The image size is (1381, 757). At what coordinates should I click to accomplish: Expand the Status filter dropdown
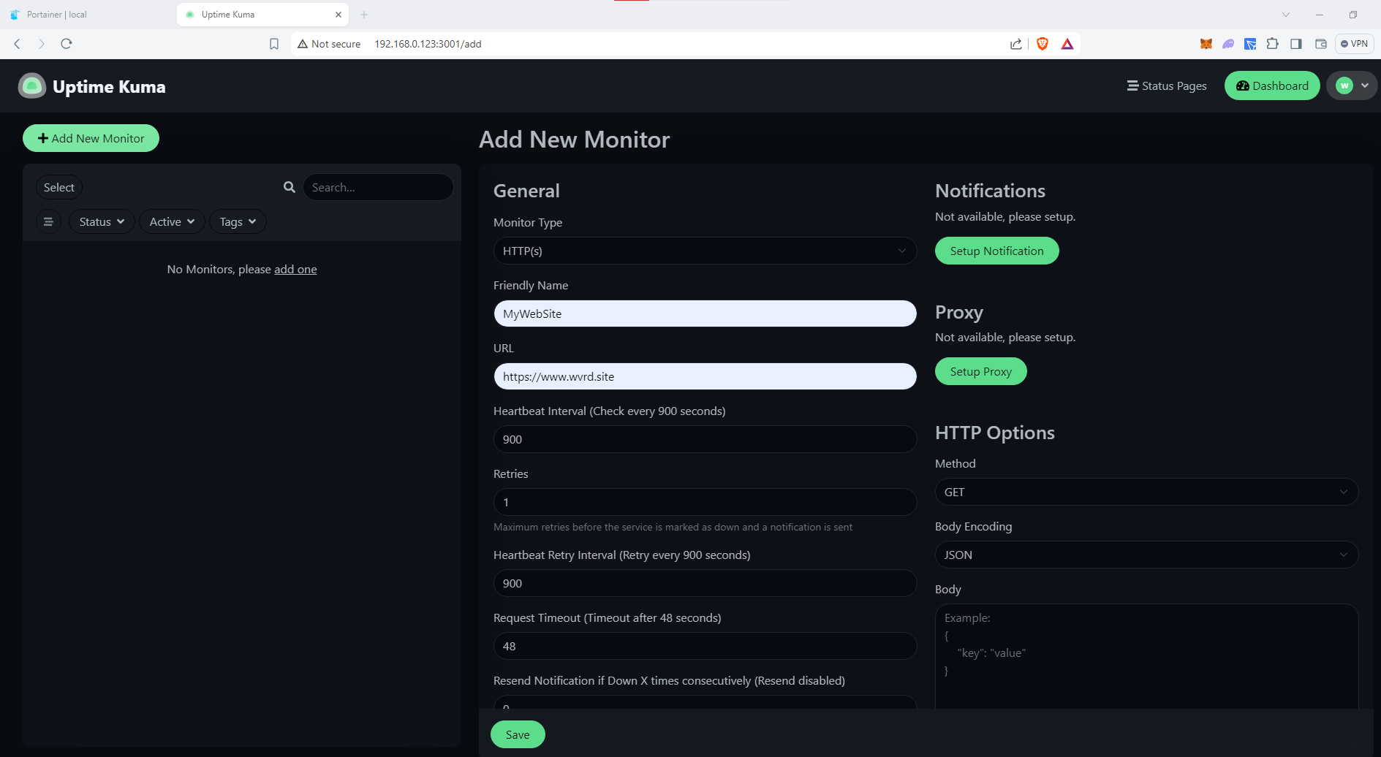pos(102,221)
